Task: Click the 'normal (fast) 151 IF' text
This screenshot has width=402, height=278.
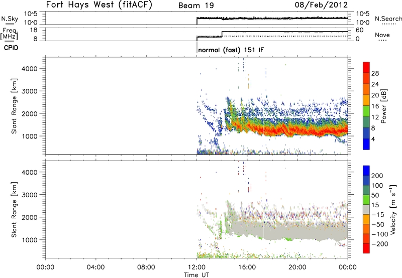Action: pyautogui.click(x=231, y=50)
